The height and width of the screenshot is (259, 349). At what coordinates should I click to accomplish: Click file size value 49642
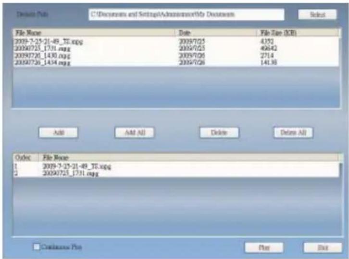tap(269, 48)
